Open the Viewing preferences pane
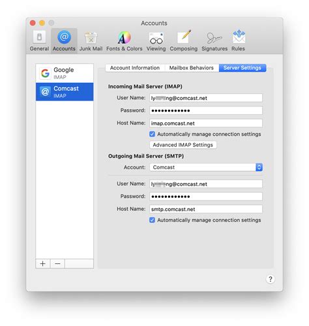Viewport: 309px width, 326px height. tap(156, 41)
